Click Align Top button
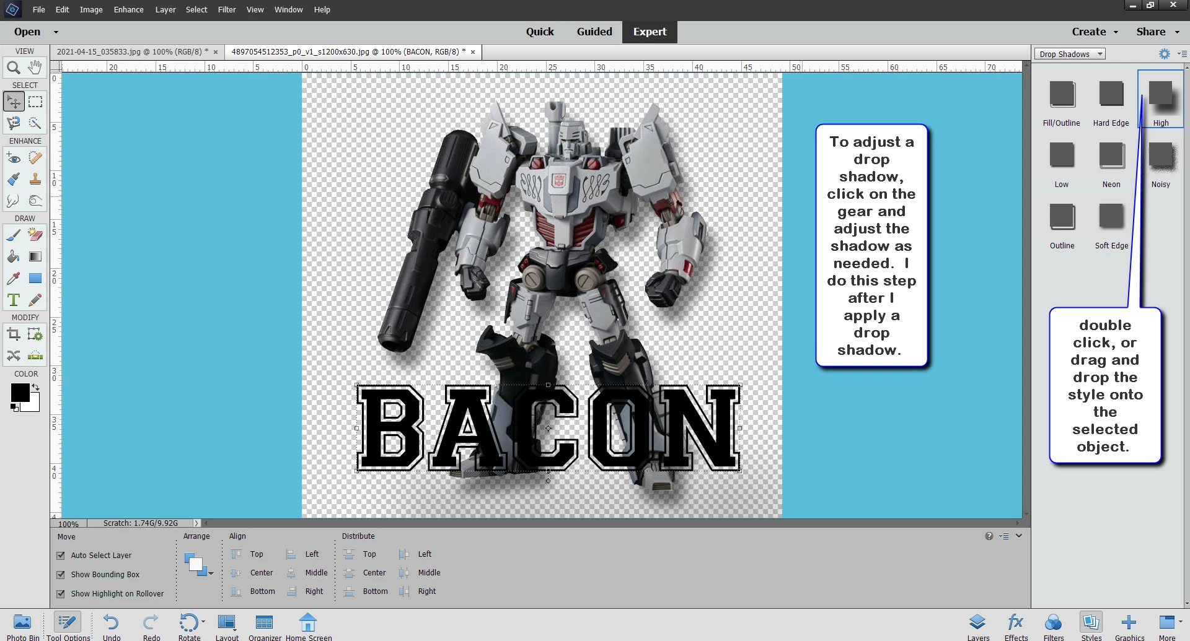Image resolution: width=1190 pixels, height=641 pixels. (x=247, y=554)
